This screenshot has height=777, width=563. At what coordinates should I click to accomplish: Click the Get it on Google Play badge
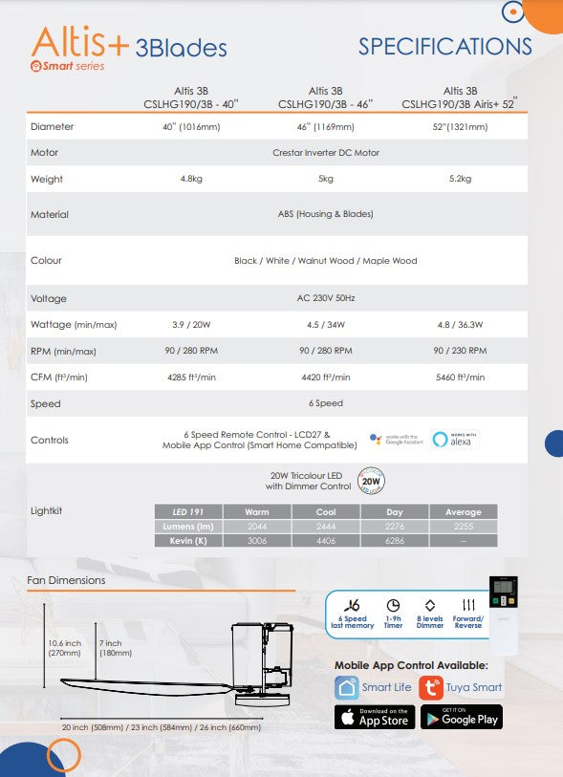(462, 717)
